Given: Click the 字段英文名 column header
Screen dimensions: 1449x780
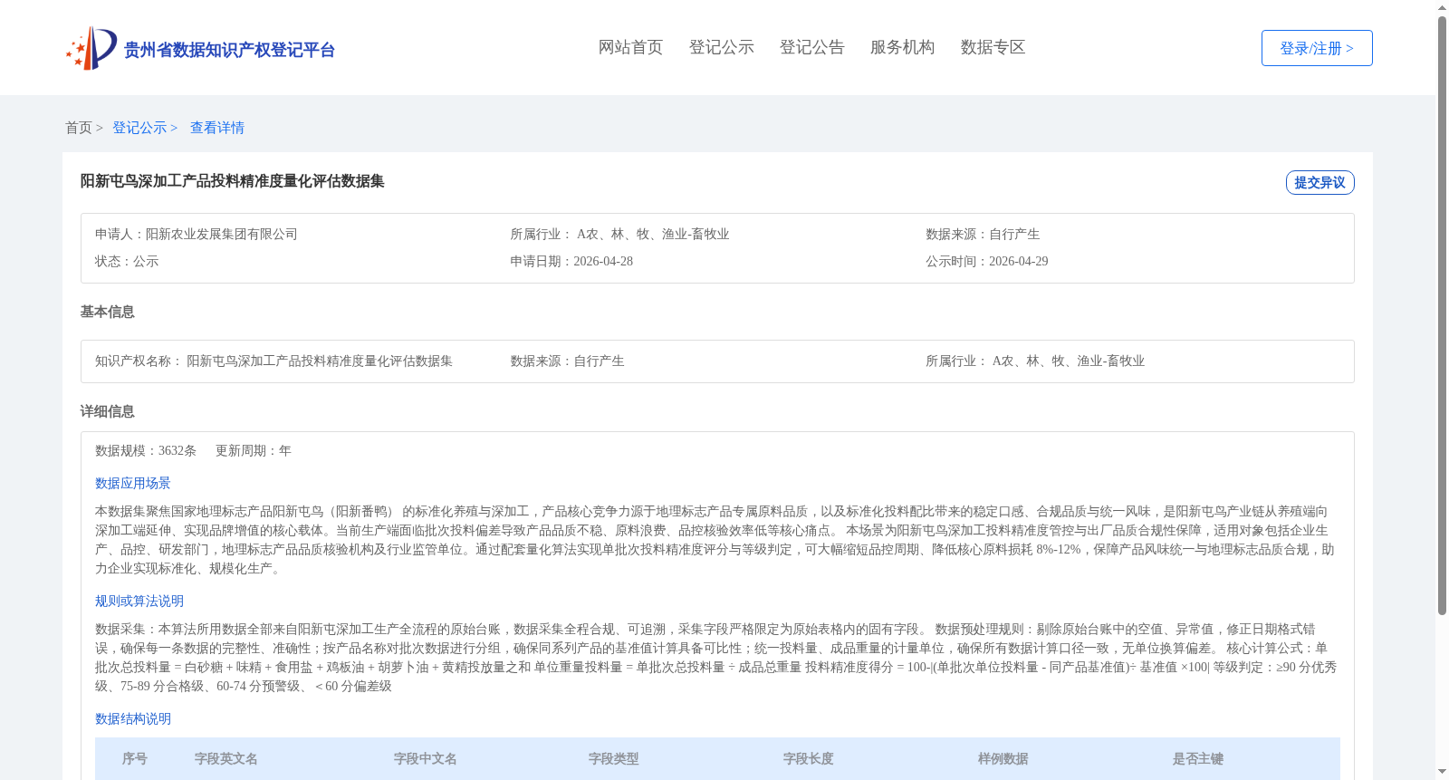Looking at the screenshot, I should [x=226, y=758].
